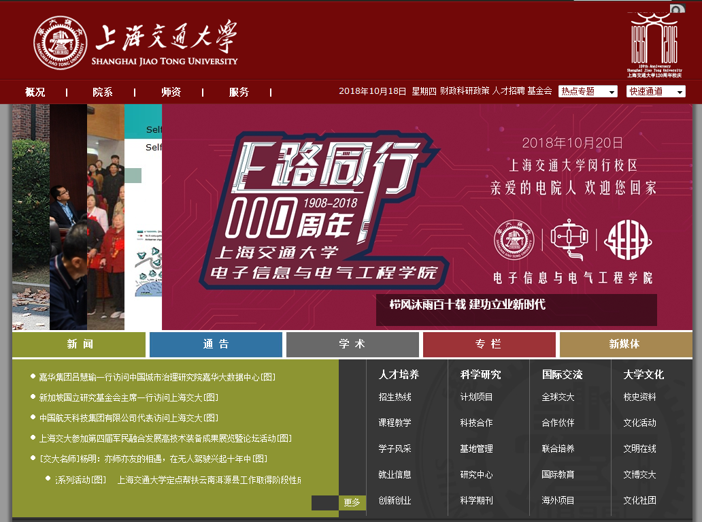
Task: Open the 人才培养 section heading
Action: [x=399, y=374]
